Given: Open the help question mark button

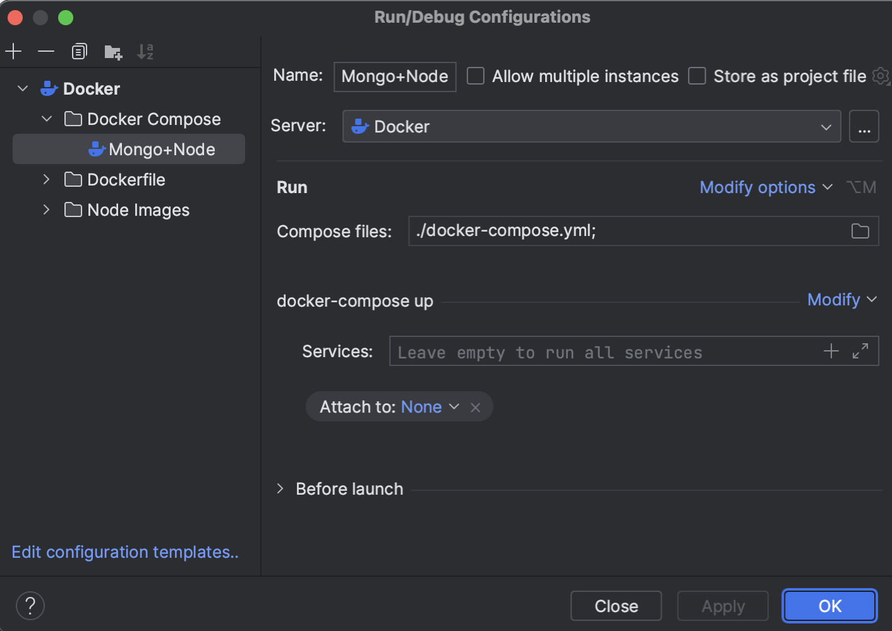Looking at the screenshot, I should 30,606.
